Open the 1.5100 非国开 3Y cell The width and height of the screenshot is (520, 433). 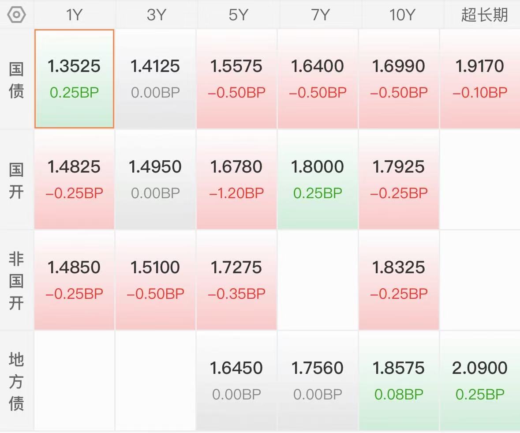[x=156, y=280]
